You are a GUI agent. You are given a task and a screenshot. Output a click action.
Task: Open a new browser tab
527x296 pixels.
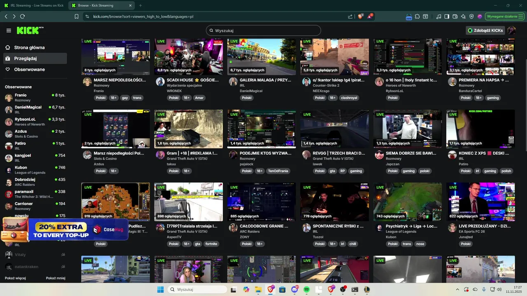140,5
